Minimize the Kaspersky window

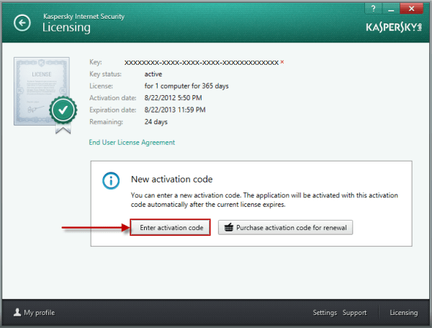391,9
